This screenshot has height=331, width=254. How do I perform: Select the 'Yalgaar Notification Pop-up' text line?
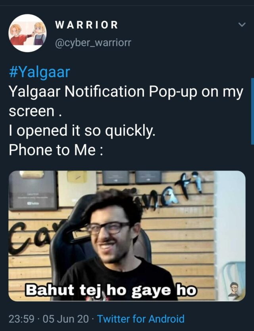(x=126, y=92)
